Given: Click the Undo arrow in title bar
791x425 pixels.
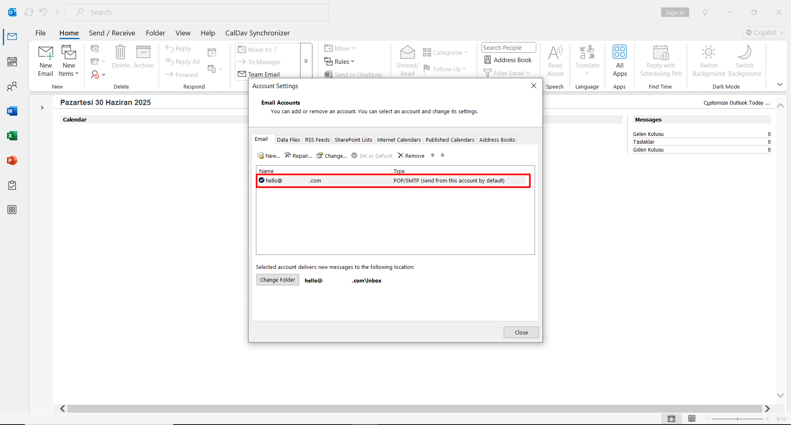Looking at the screenshot, I should pos(43,12).
